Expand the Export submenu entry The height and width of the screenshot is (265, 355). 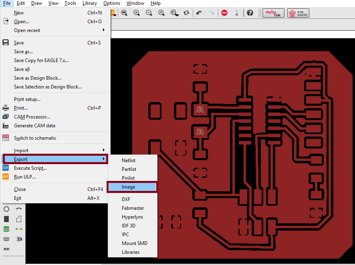[55, 159]
